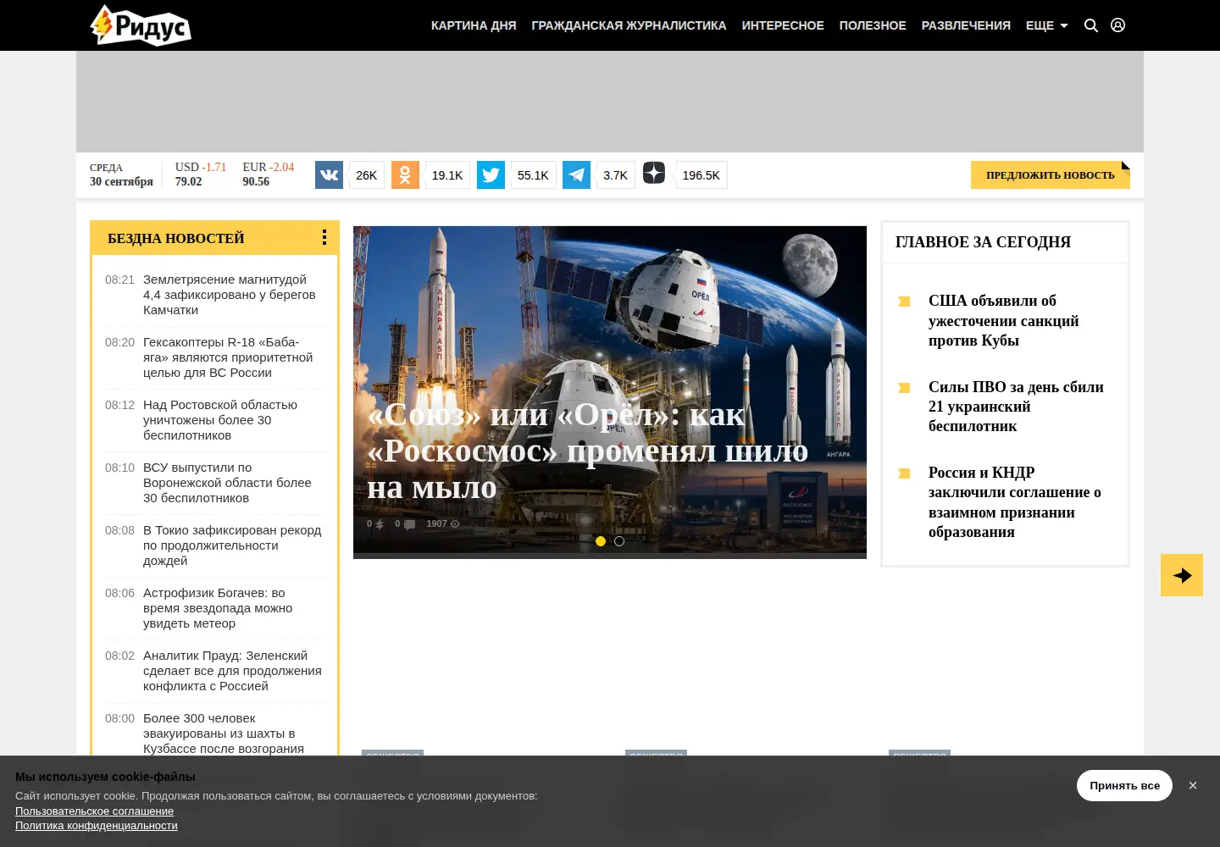Click the Бездна новостей section heading
Image resolution: width=1220 pixels, height=847 pixels.
176,239
